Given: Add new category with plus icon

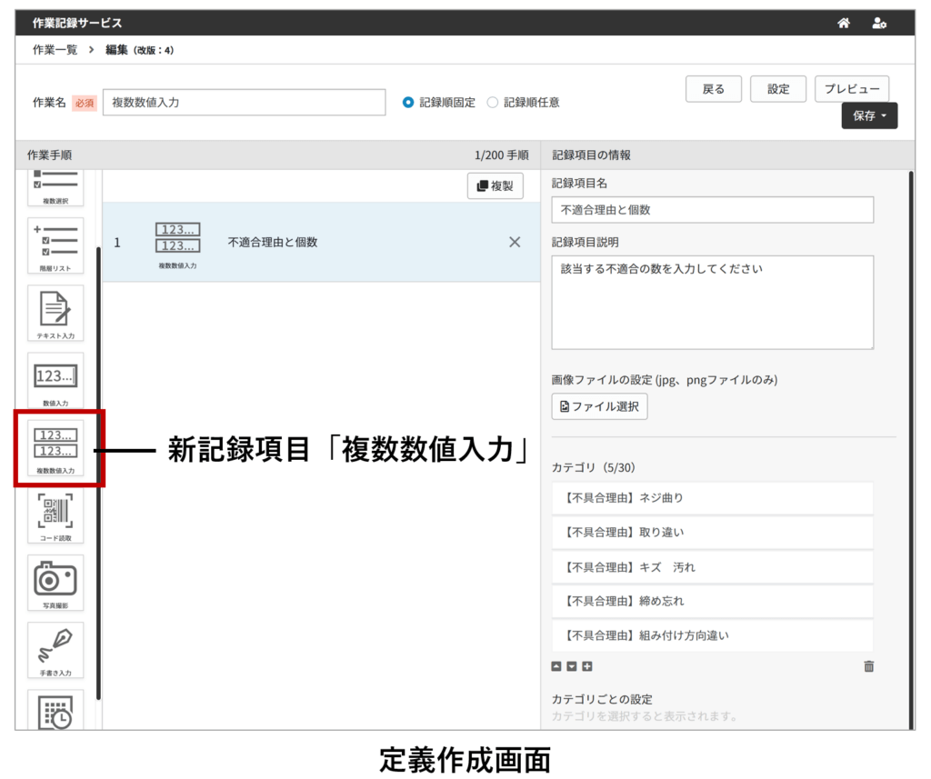Looking at the screenshot, I should coord(587,666).
